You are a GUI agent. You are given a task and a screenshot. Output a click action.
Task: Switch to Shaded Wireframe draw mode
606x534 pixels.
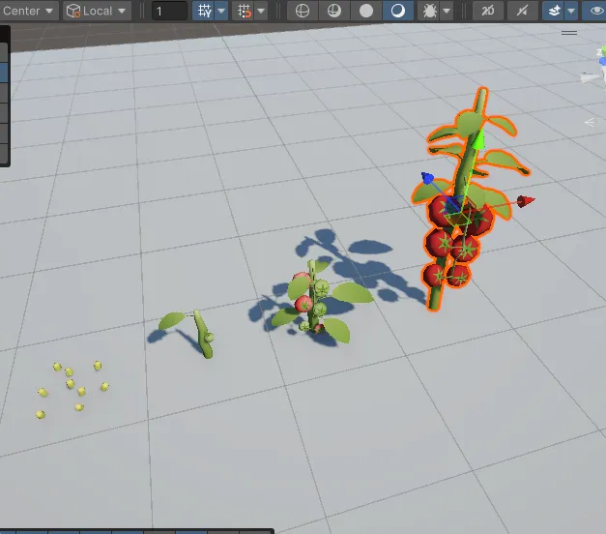pos(334,11)
